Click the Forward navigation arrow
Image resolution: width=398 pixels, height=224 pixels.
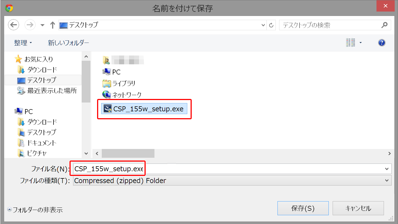click(30, 25)
